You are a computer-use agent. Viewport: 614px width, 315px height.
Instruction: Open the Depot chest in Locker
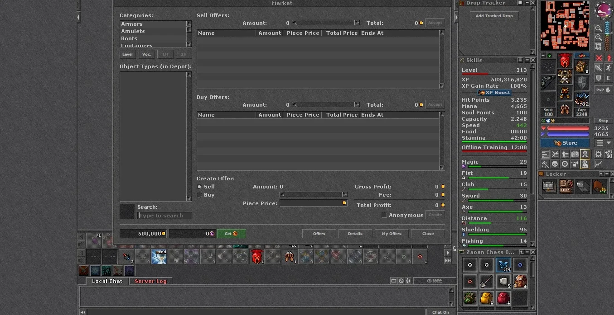tap(549, 186)
